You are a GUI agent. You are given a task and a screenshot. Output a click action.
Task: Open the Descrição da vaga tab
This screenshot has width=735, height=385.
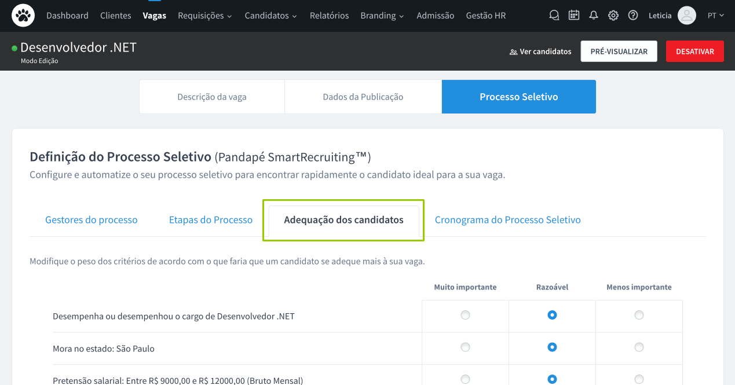212,97
